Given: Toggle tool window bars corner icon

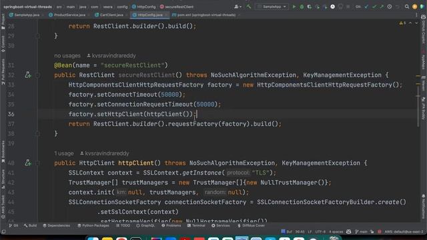Looking at the screenshot, I should point(3,231).
